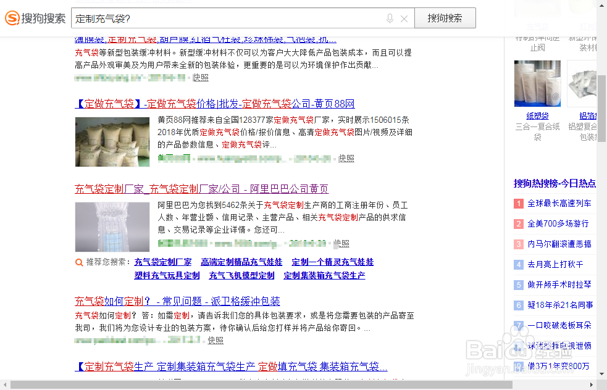Open 快照 for the 派卫格缓冲包装 result

(216, 340)
